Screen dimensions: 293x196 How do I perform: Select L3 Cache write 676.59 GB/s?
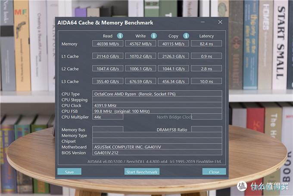click(x=140, y=81)
